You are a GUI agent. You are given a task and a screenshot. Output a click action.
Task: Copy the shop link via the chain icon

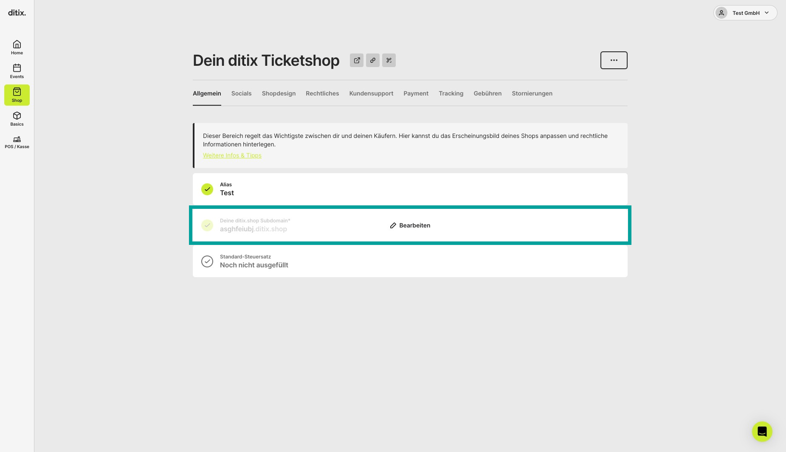point(373,60)
